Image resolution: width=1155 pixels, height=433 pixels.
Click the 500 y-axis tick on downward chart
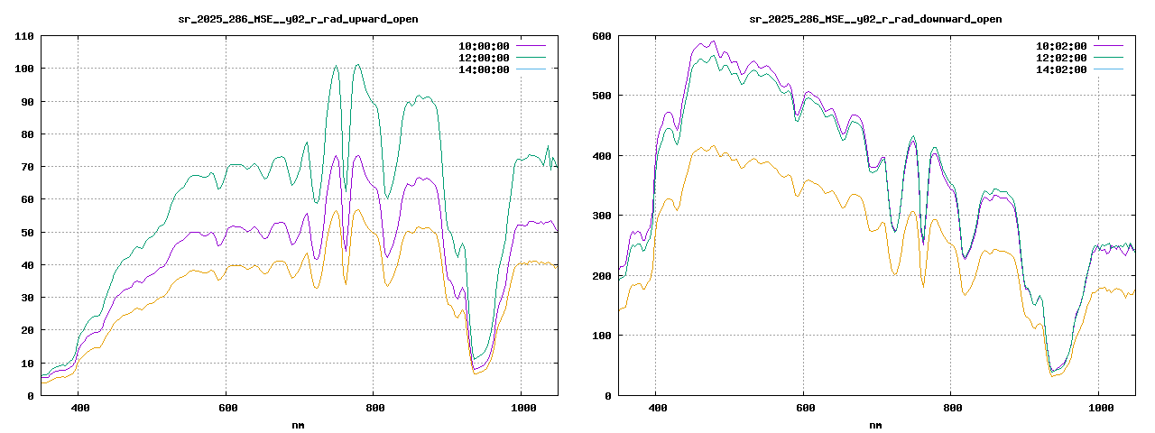[602, 96]
